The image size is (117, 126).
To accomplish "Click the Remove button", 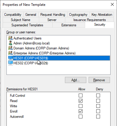I will pyautogui.click(x=99, y=80).
